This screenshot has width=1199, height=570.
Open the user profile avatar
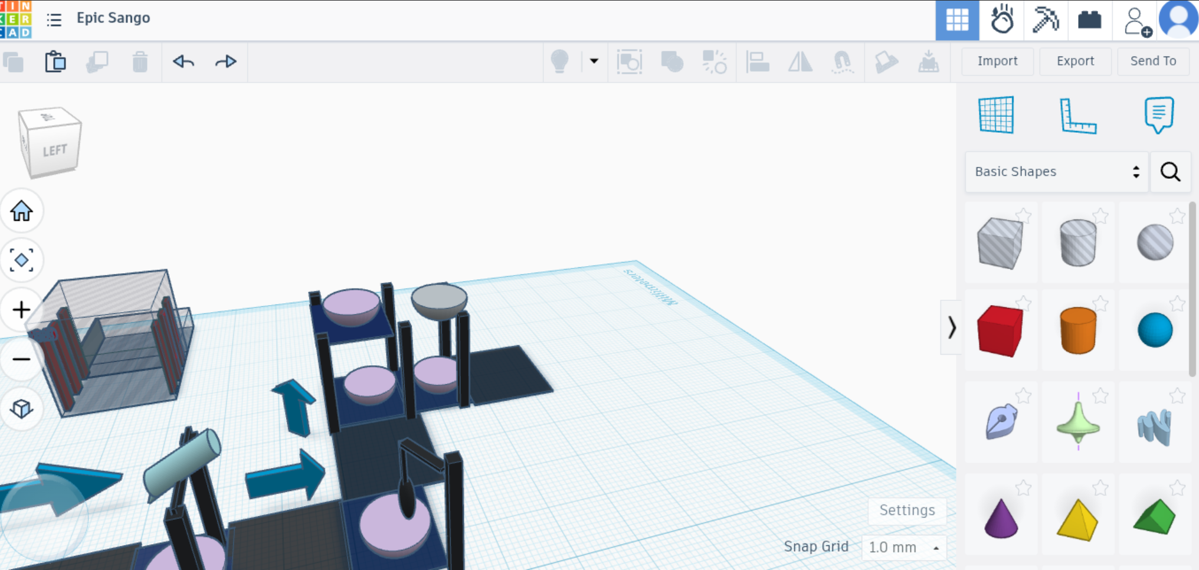click(1178, 19)
